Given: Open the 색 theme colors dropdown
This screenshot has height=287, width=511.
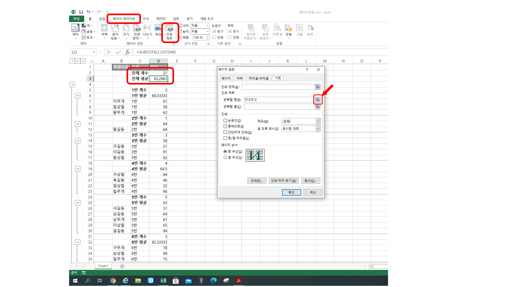Looking at the screenshot, I should (87, 26).
